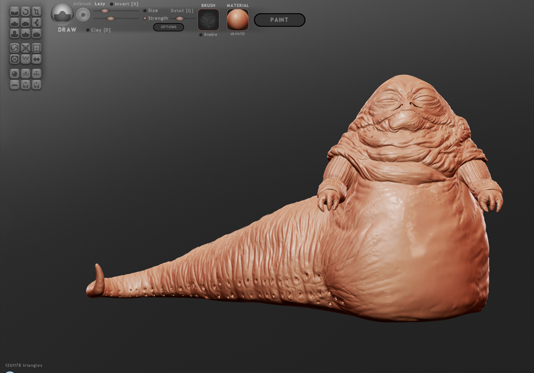Toggle the Strength pressure dot
534x373 pixels.
145,18
